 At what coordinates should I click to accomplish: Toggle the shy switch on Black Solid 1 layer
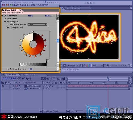(x=44, y=86)
